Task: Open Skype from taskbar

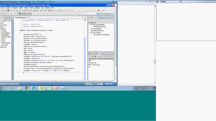Action: (34, 88)
